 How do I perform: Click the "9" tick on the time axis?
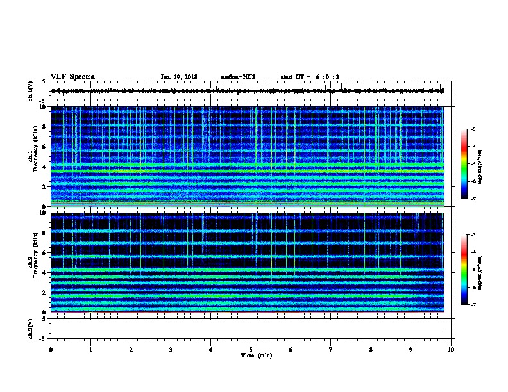[x=411, y=350]
